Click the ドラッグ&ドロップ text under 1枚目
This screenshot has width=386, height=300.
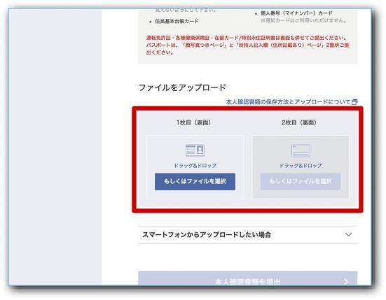point(195,166)
